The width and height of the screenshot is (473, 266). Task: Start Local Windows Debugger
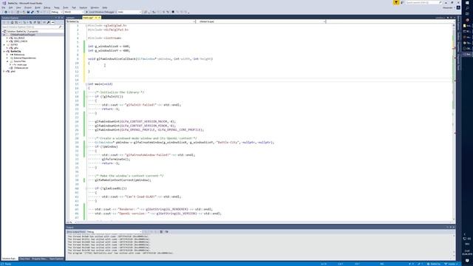click(x=101, y=12)
